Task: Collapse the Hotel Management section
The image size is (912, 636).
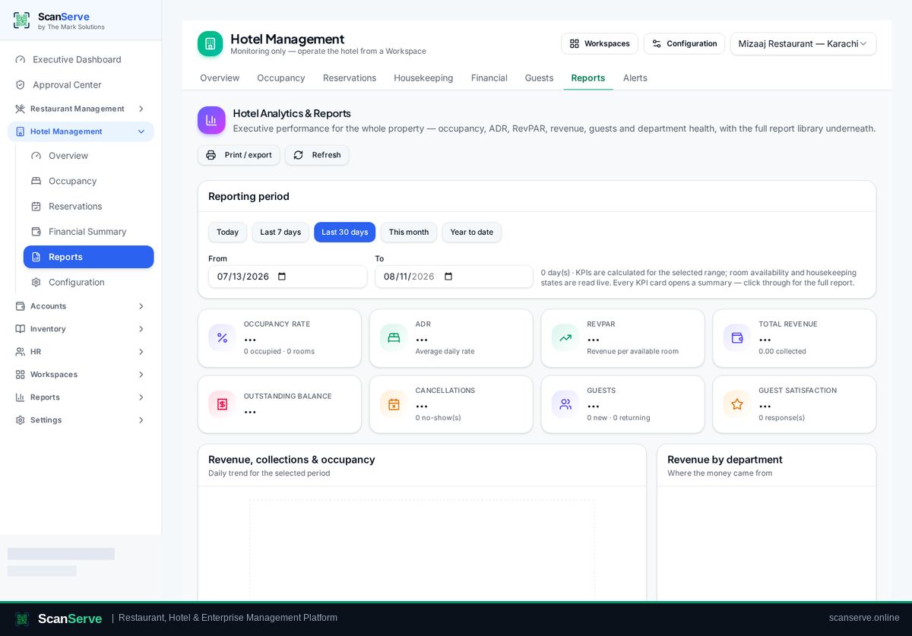Action: coord(141,131)
